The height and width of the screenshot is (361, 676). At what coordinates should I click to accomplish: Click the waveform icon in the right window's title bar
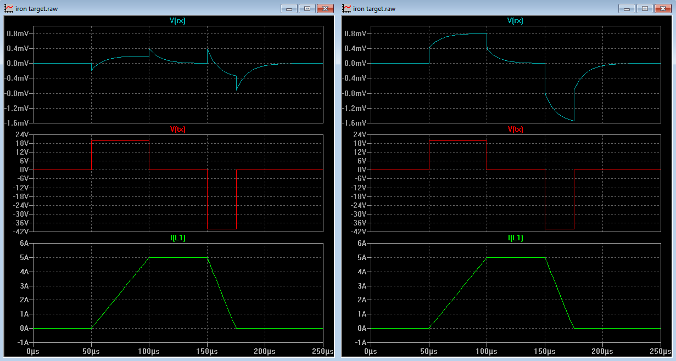click(347, 8)
